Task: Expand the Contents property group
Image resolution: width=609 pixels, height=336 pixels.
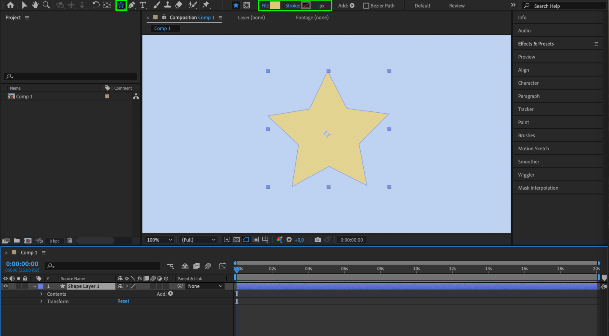Action: click(41, 294)
